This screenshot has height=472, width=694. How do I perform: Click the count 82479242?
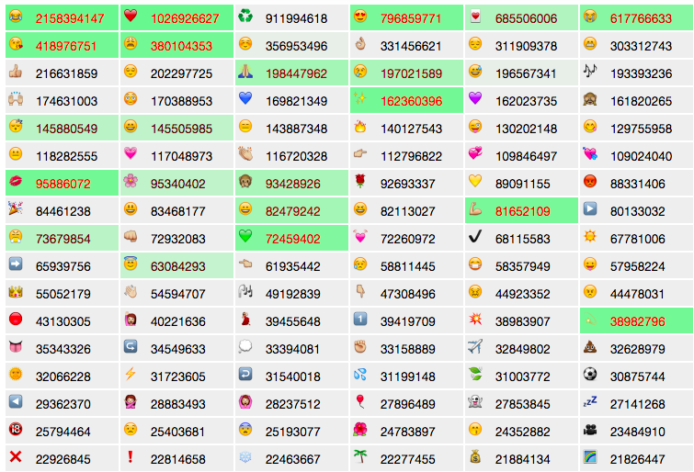pyautogui.click(x=292, y=211)
